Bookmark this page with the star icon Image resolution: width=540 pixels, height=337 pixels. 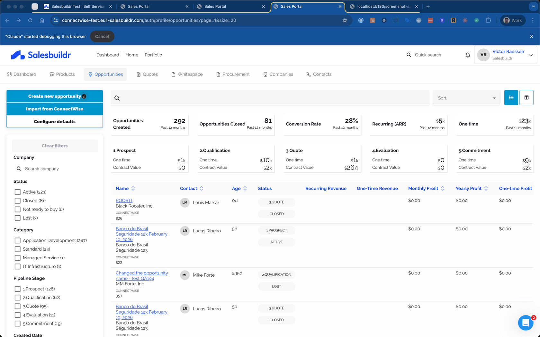click(345, 20)
